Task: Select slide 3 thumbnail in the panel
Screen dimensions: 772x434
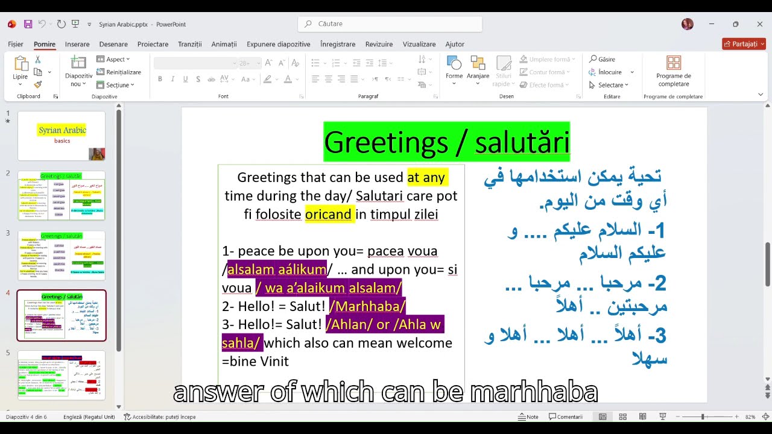Action: [62, 256]
